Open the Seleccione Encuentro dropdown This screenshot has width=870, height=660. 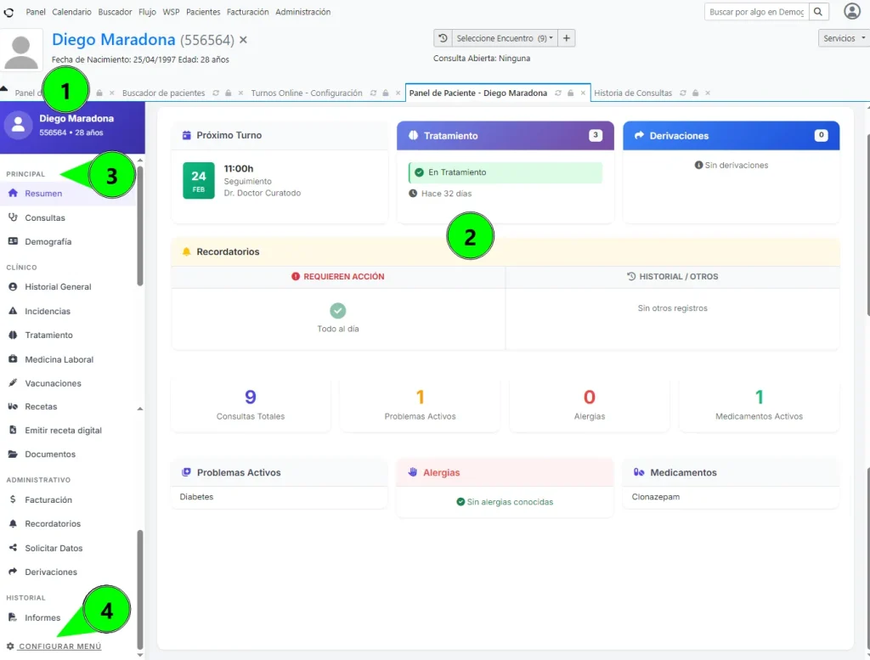click(505, 38)
